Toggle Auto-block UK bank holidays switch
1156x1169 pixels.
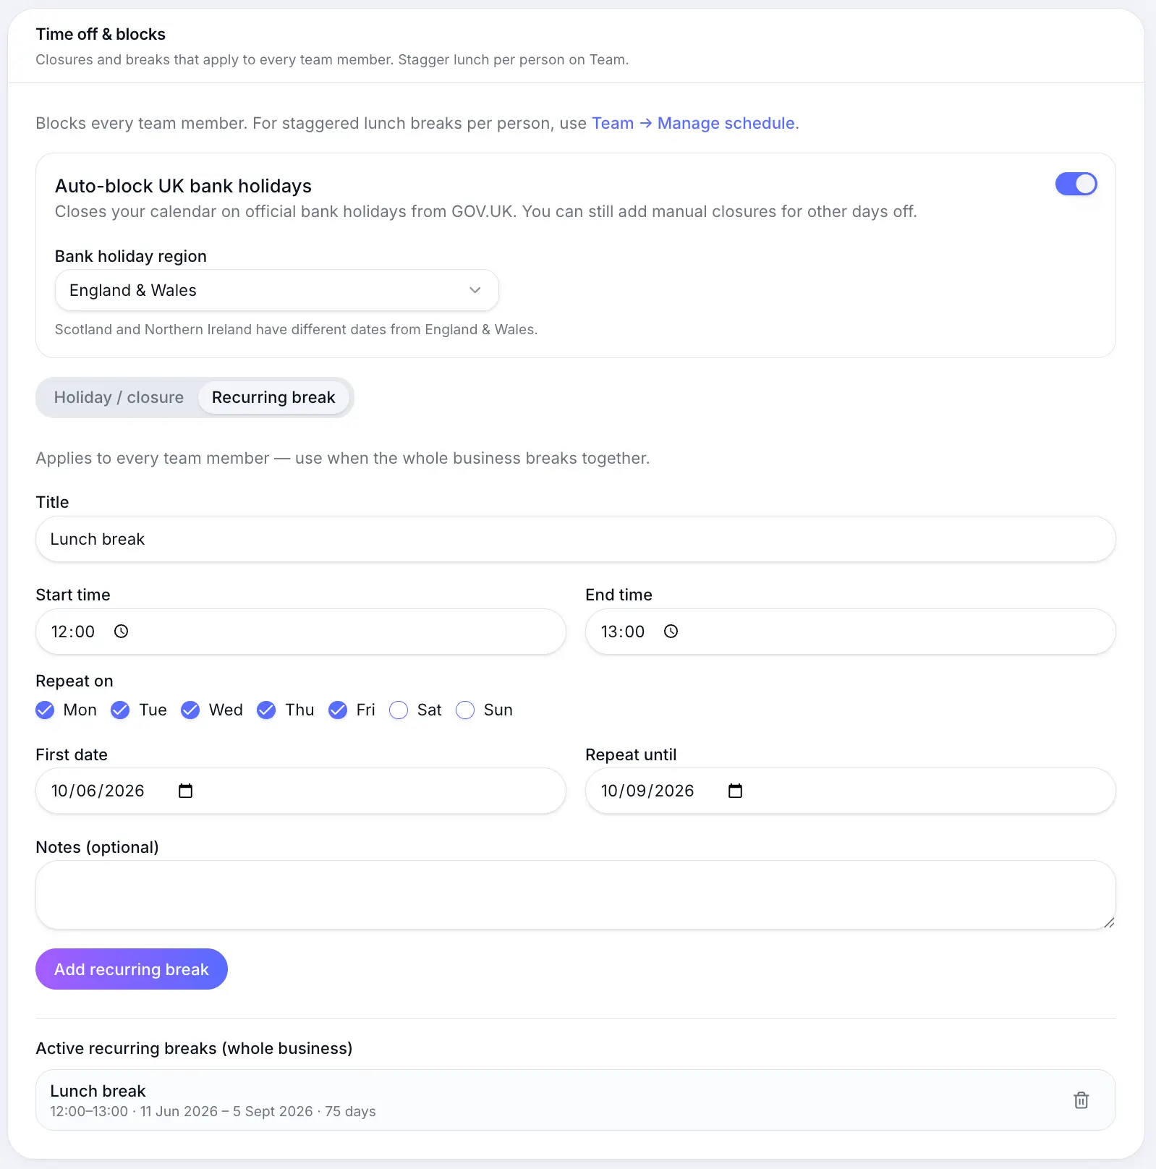[1076, 184]
